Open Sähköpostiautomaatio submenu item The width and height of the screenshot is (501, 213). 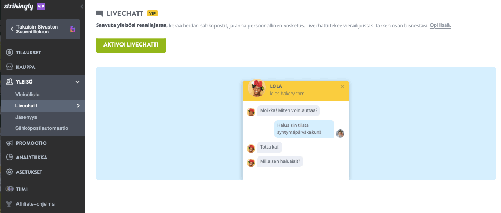click(43, 128)
